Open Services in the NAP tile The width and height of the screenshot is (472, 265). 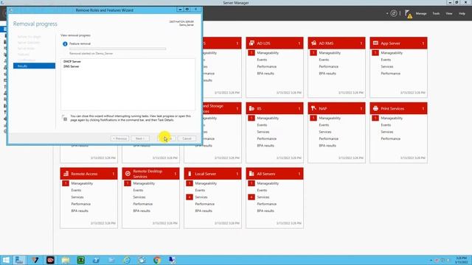(x=325, y=132)
